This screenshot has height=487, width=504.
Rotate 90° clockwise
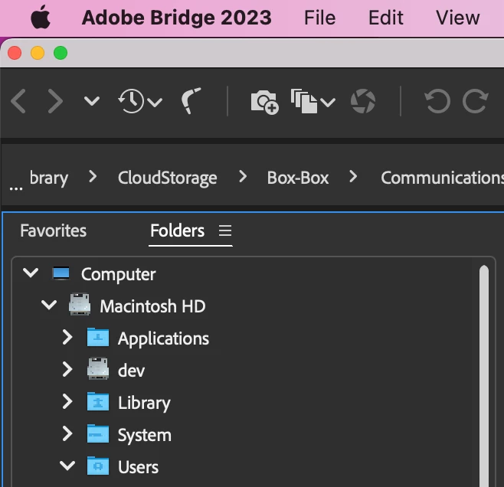pos(476,101)
